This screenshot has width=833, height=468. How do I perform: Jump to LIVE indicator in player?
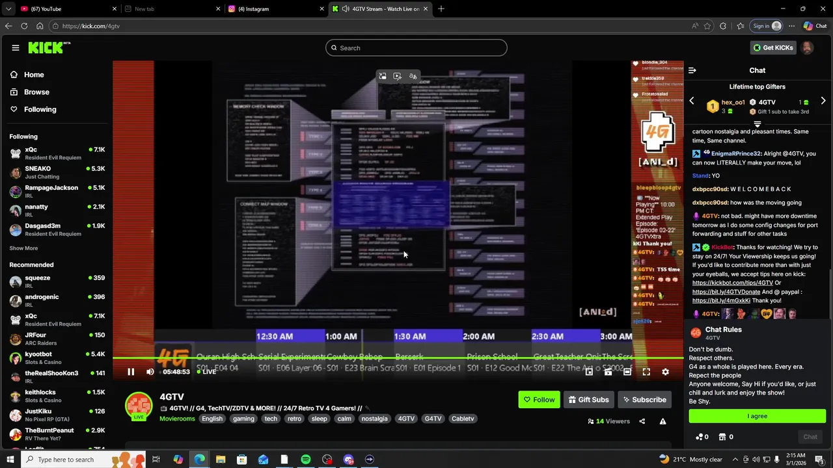[206, 372]
